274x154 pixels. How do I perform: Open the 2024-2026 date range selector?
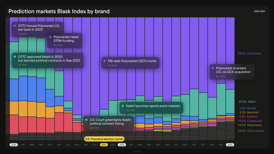(x=259, y=11)
